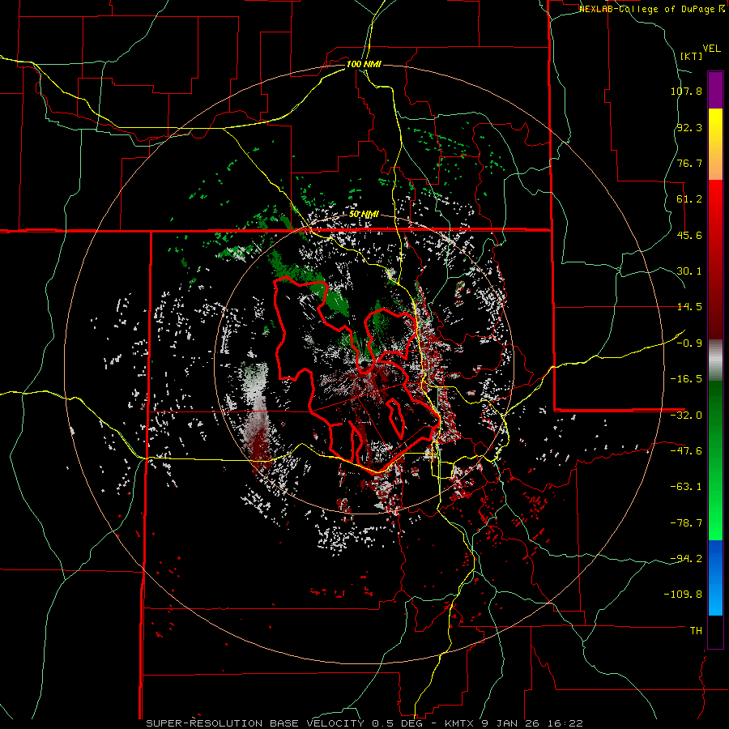The image size is (729, 729).
Task: Click the [KT] units label
Action: pos(691,56)
